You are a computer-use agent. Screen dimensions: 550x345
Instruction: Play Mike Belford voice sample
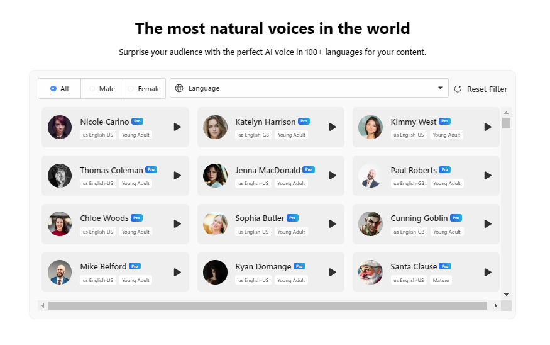[177, 272]
